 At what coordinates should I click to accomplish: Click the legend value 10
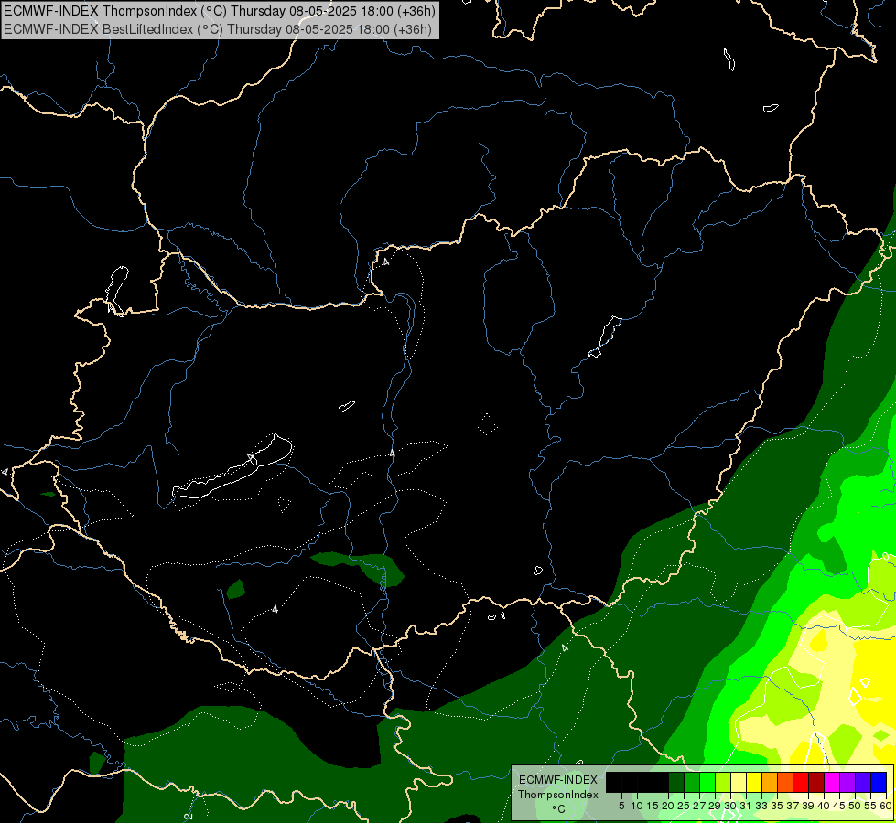pyautogui.click(x=637, y=806)
